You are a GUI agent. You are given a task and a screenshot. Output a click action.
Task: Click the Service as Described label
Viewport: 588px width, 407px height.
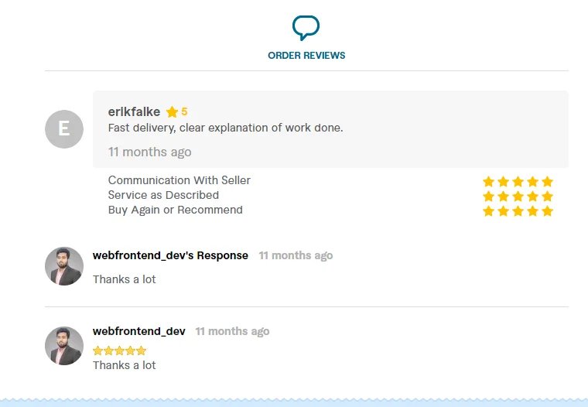(x=163, y=195)
